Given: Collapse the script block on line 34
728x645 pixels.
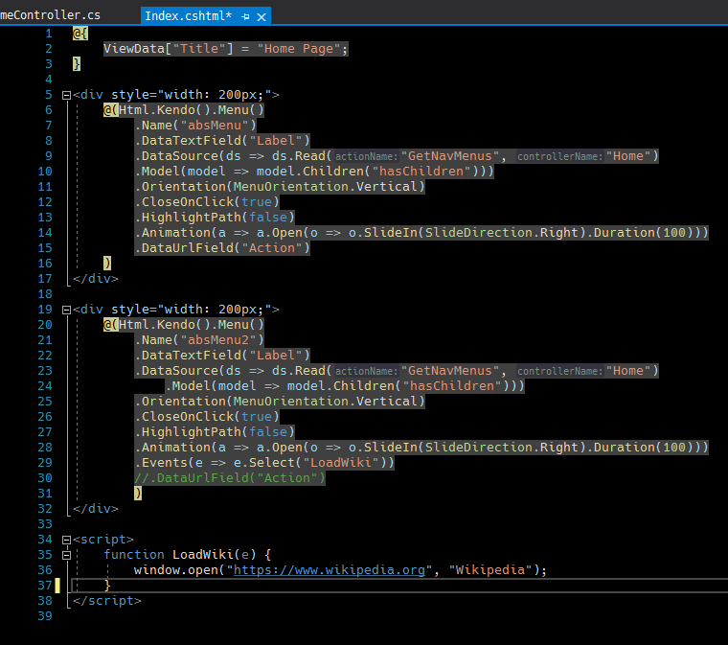Looking at the screenshot, I should (x=65, y=540).
